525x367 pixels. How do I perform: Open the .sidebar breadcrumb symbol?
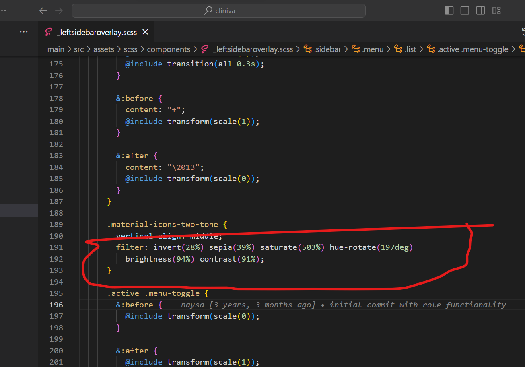pyautogui.click(x=327, y=49)
